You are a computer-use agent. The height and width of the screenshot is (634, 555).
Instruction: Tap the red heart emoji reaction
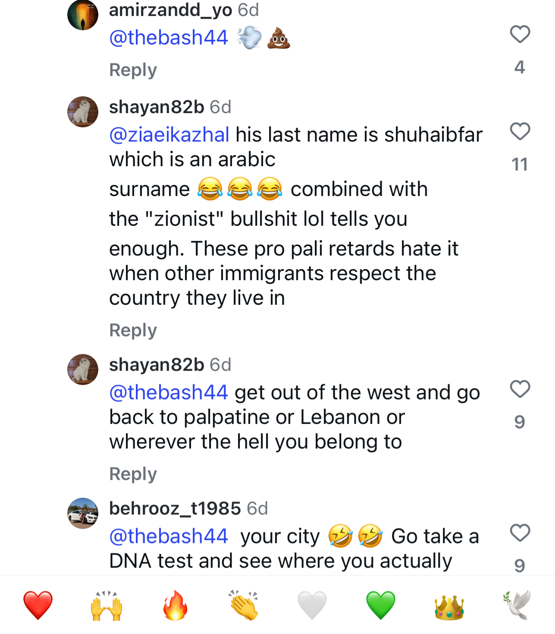[38, 605]
